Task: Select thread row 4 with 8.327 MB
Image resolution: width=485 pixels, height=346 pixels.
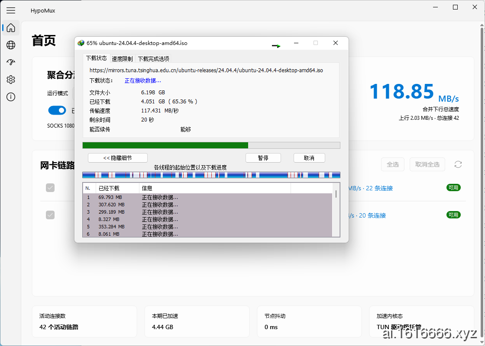Action: (207, 219)
